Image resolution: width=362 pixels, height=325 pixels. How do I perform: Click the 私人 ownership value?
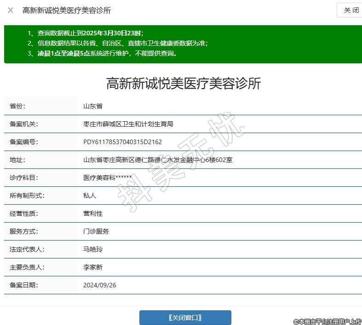90,196
